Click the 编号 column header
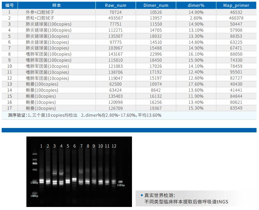 coord(10,5)
